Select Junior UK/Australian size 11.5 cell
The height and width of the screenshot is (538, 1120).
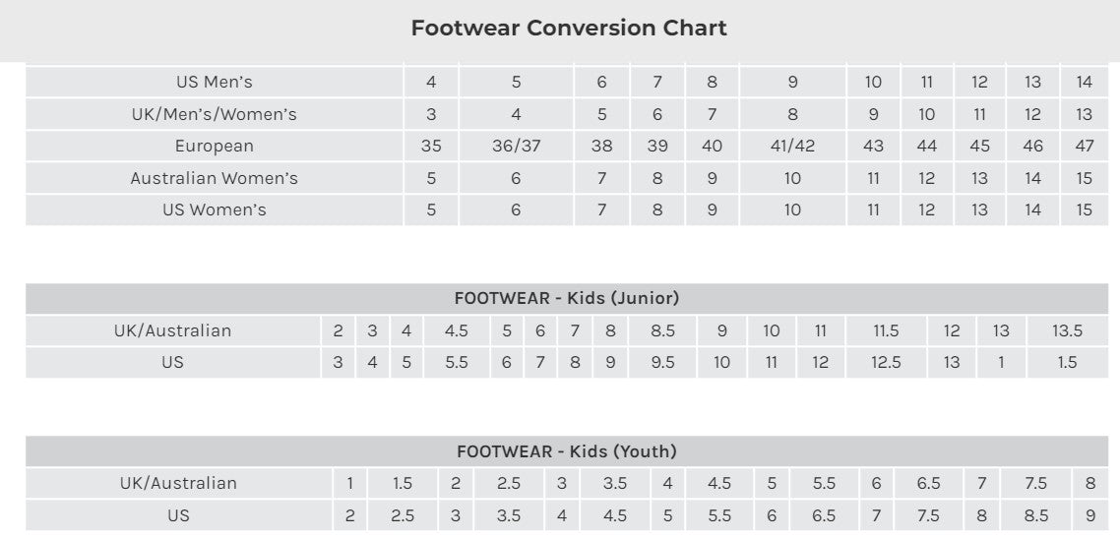pyautogui.click(x=887, y=330)
